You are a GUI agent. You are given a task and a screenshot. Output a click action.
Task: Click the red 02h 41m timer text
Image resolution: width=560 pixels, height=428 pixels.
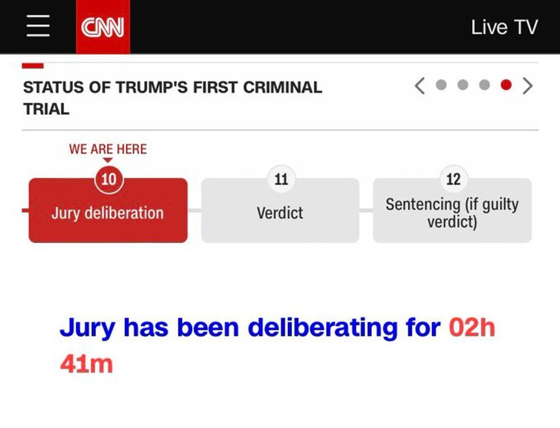(x=472, y=327)
